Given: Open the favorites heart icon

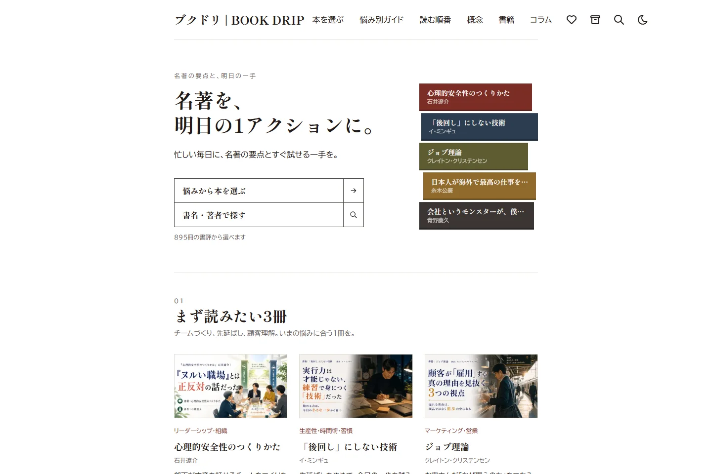Looking at the screenshot, I should pos(572,20).
